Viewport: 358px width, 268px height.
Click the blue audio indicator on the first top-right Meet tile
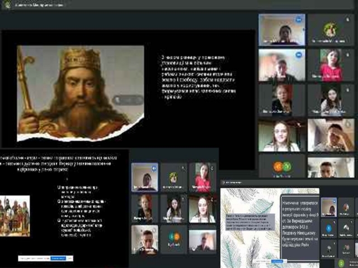click(299, 20)
